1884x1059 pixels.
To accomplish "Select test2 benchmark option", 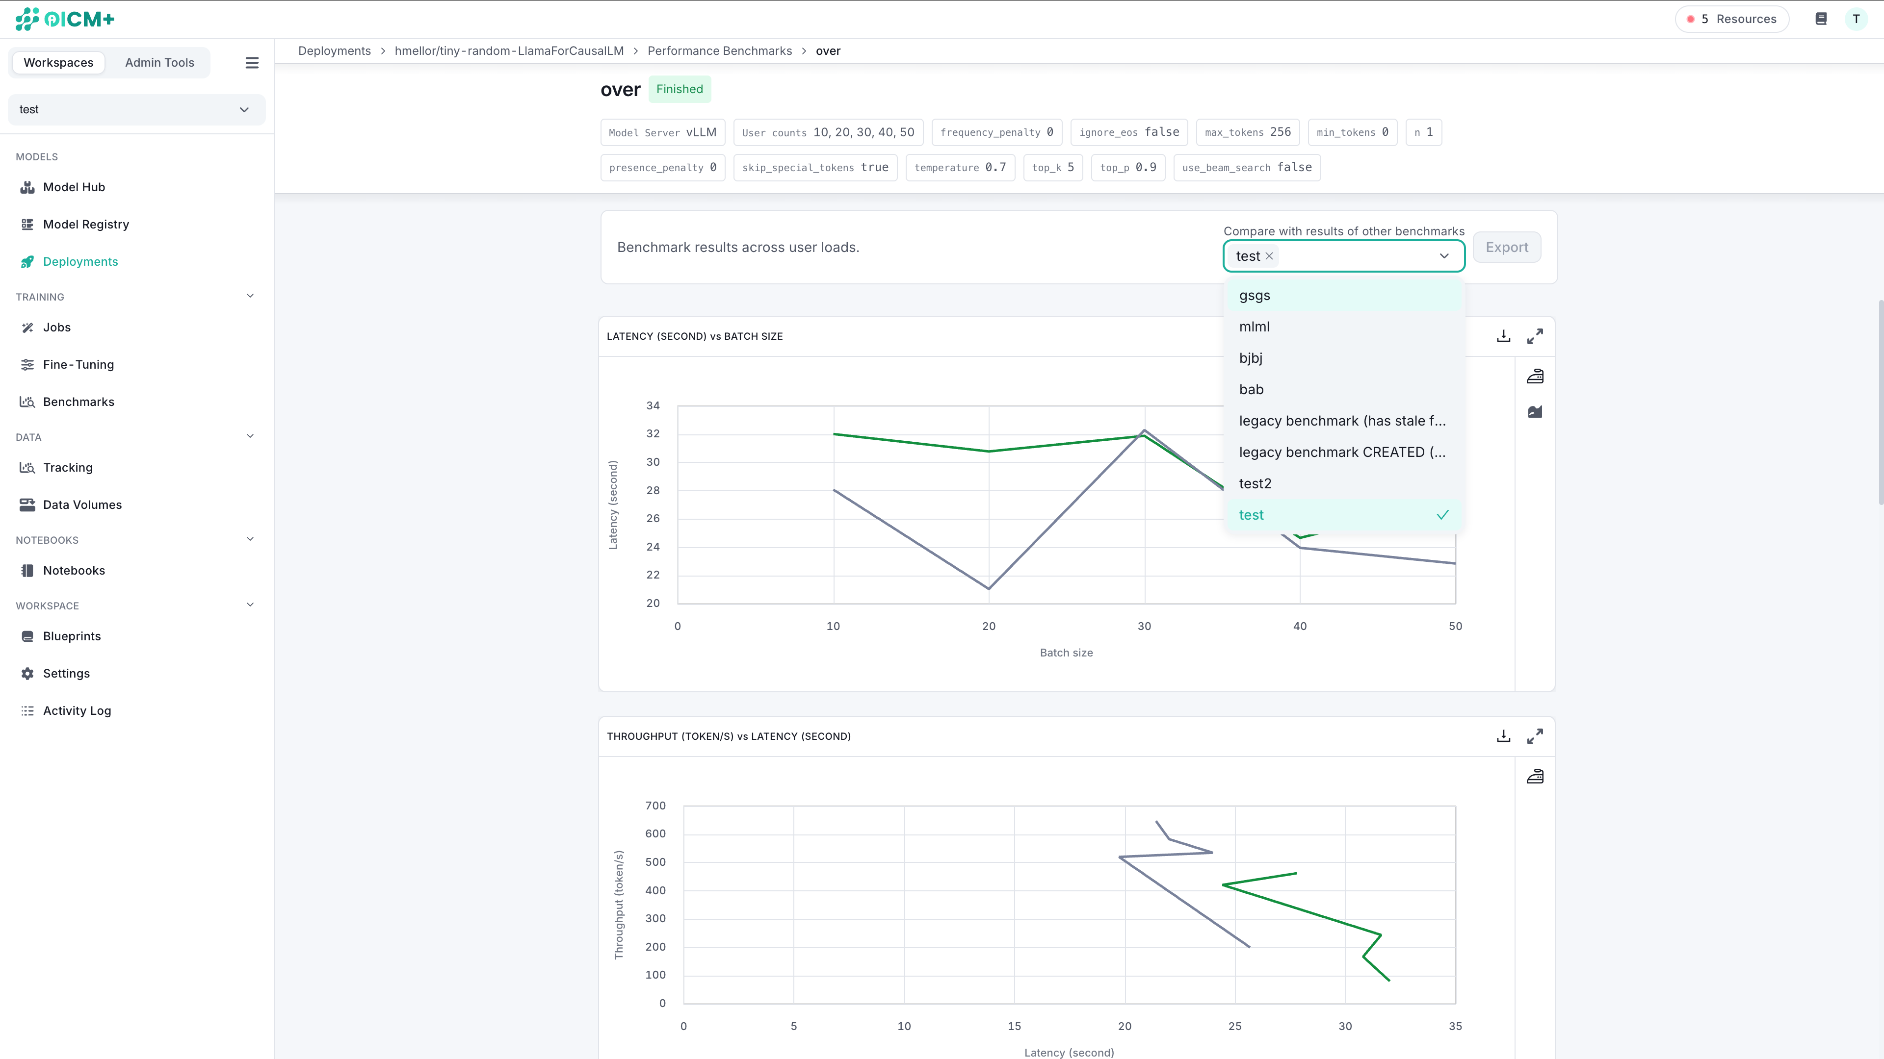I will 1343,484.
